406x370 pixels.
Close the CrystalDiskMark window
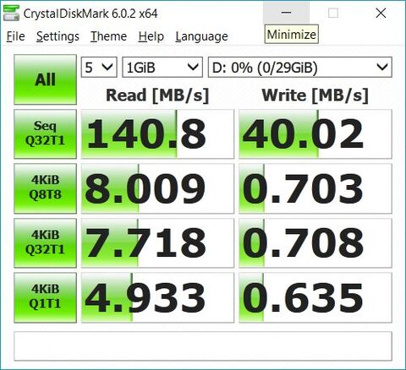pyautogui.click(x=381, y=13)
